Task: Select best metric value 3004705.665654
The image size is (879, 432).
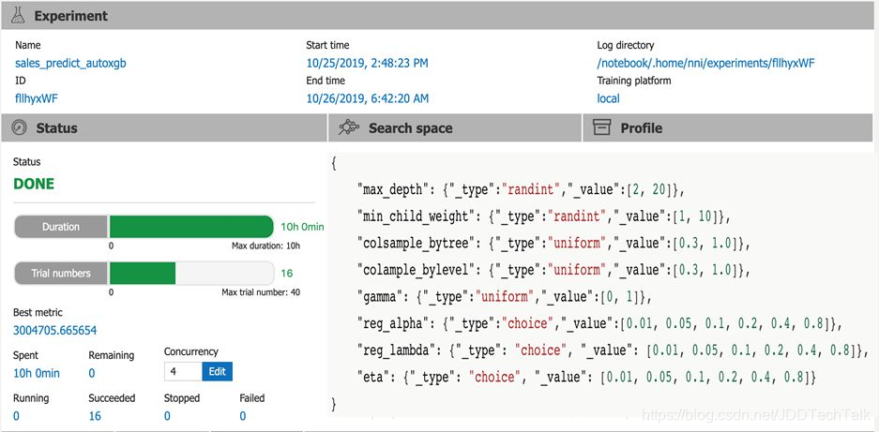Action: (x=55, y=331)
